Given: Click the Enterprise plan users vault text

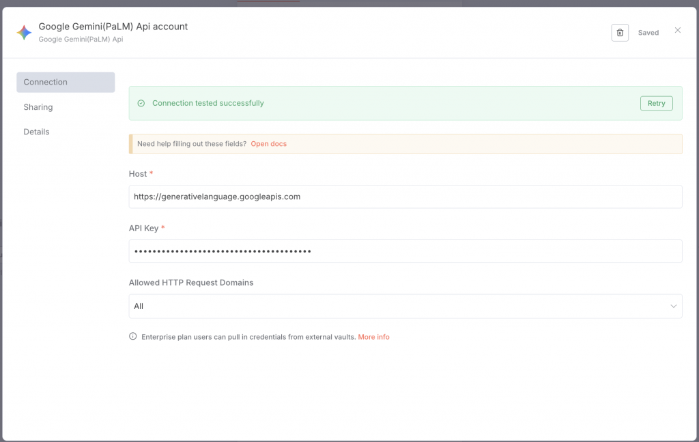Looking at the screenshot, I should (x=248, y=337).
